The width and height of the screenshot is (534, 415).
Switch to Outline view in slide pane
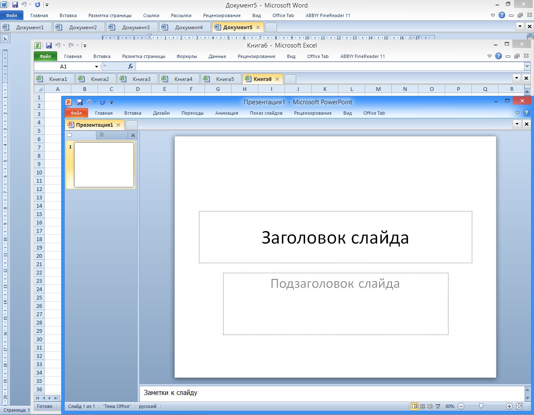[x=112, y=135]
